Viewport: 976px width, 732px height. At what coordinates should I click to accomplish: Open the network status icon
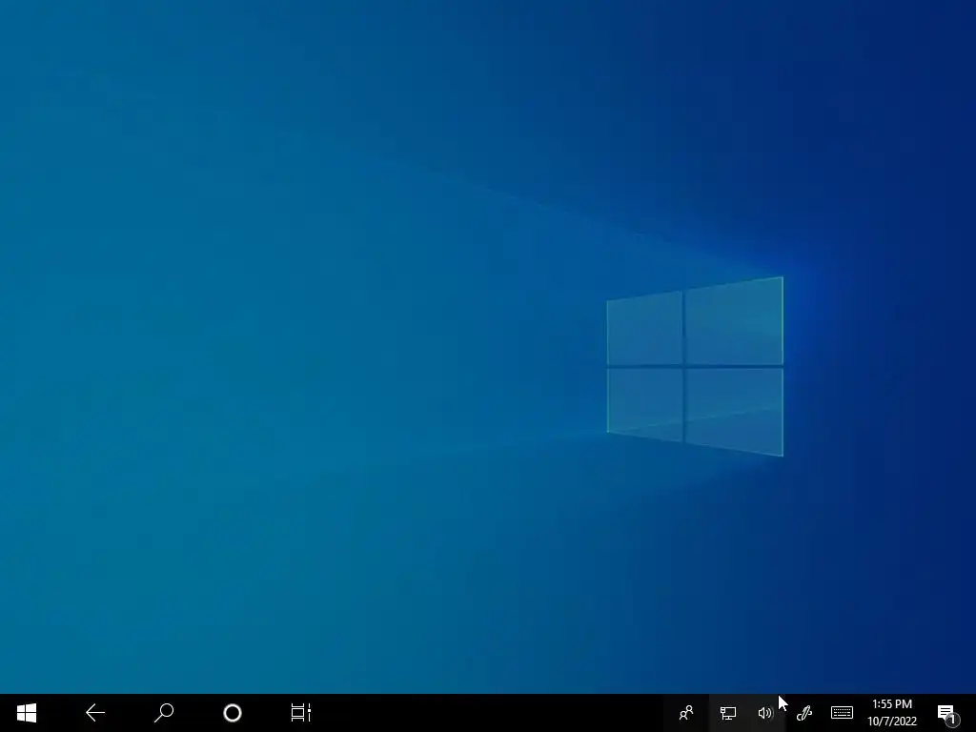coord(727,713)
